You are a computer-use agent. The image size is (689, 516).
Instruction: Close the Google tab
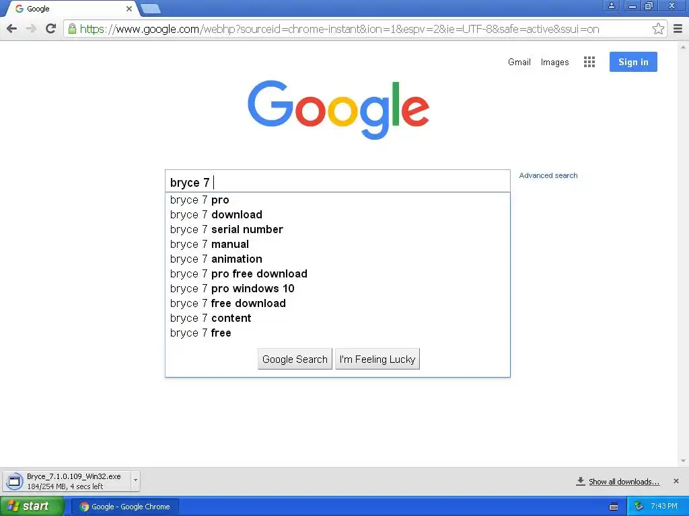[129, 9]
